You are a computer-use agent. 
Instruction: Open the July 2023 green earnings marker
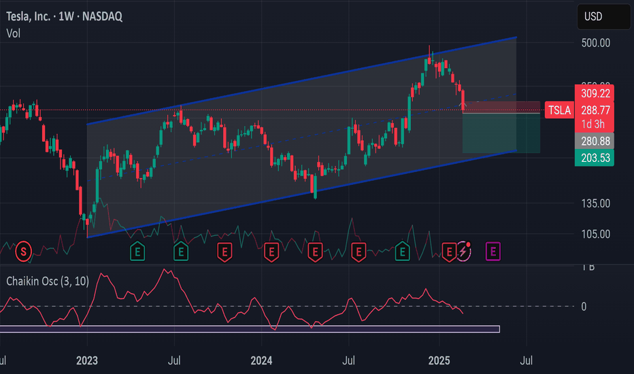181,252
